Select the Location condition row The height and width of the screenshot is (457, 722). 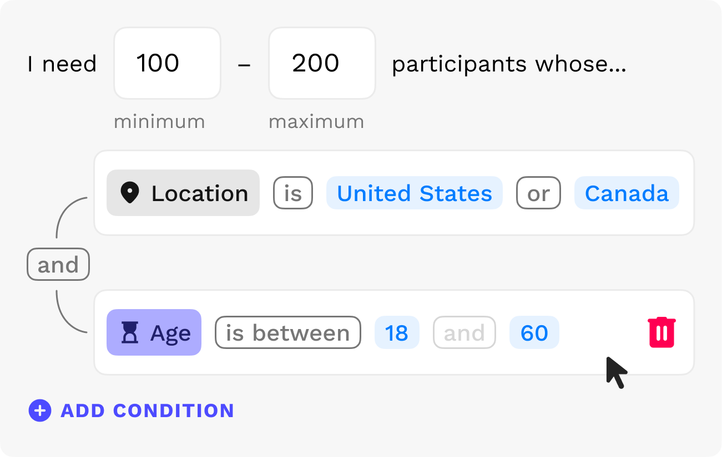(x=394, y=193)
